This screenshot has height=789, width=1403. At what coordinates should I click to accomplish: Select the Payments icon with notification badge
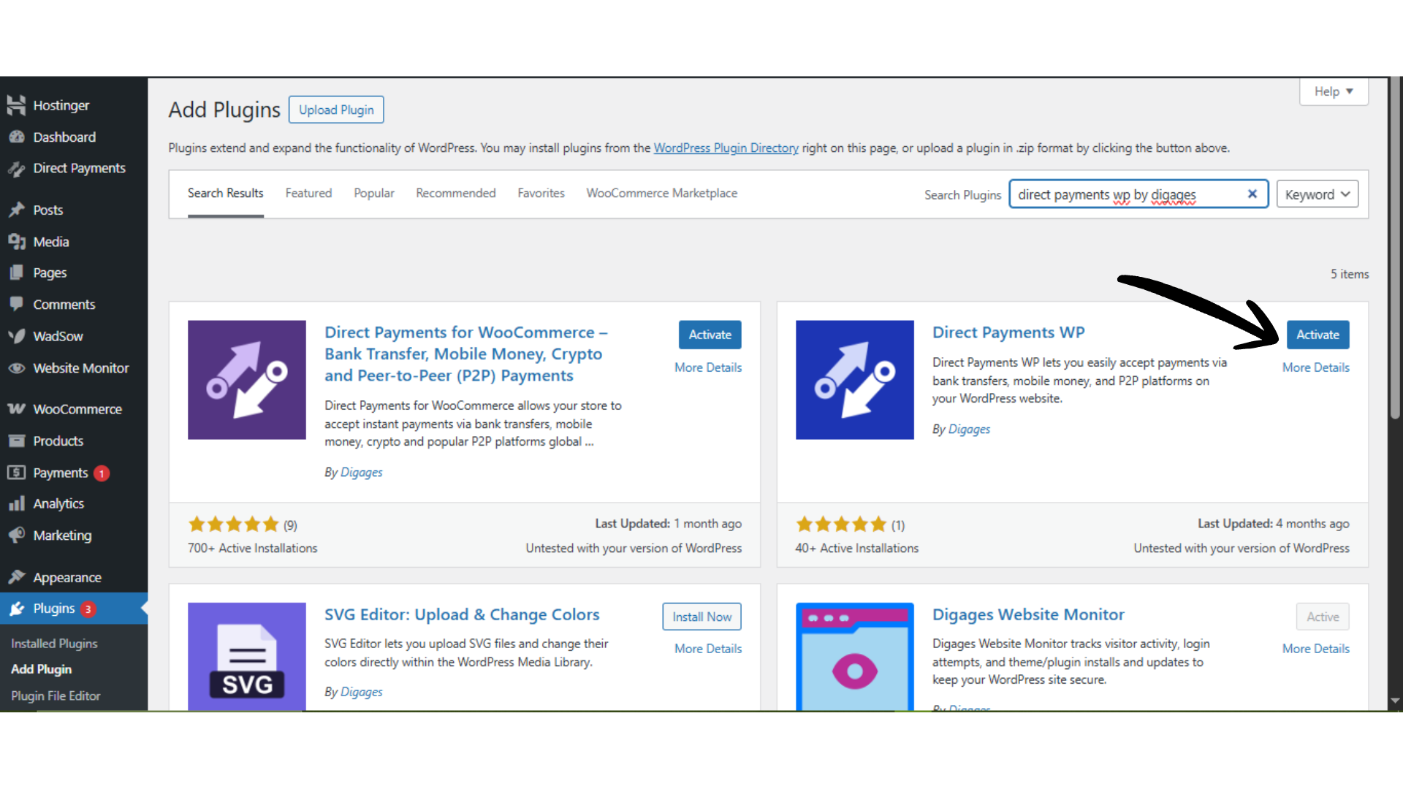[x=16, y=473]
